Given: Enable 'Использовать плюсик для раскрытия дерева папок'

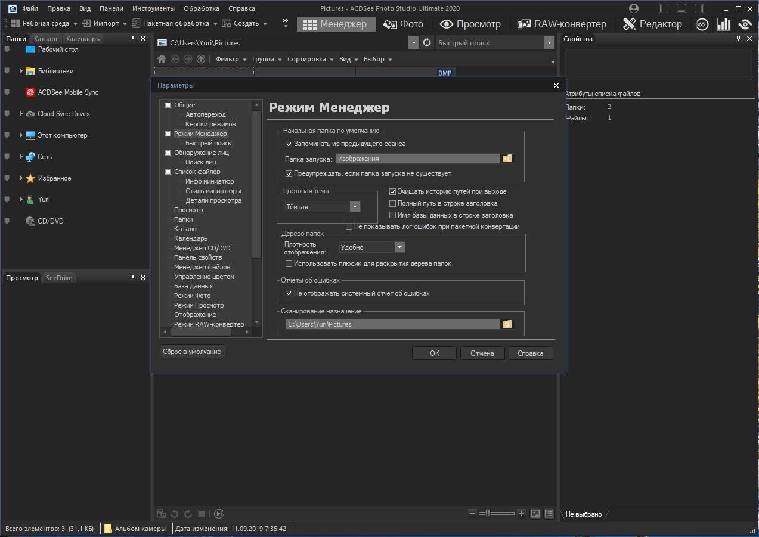Looking at the screenshot, I should [289, 263].
